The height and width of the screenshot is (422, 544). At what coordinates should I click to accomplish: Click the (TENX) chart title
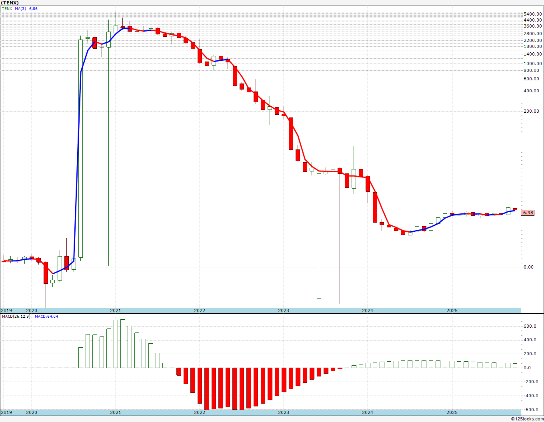tap(10, 3)
